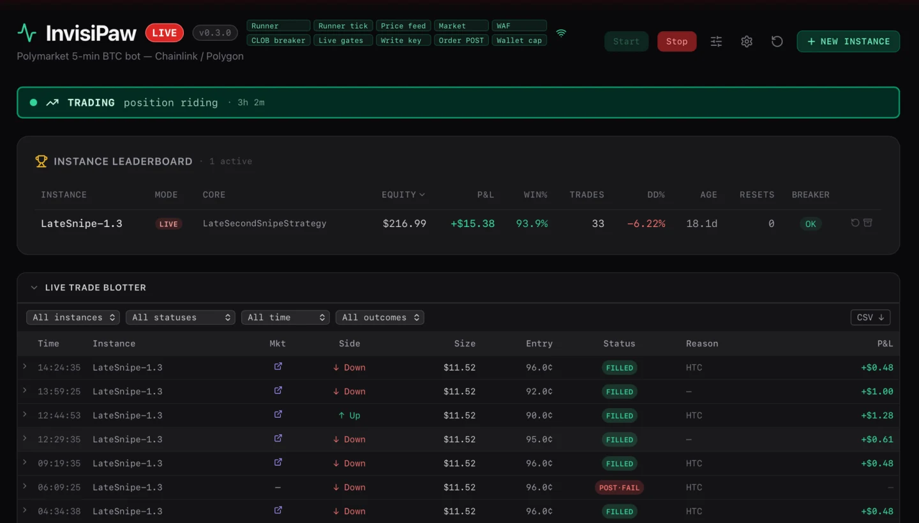Sort leaderboard by Equity column

pos(403,195)
